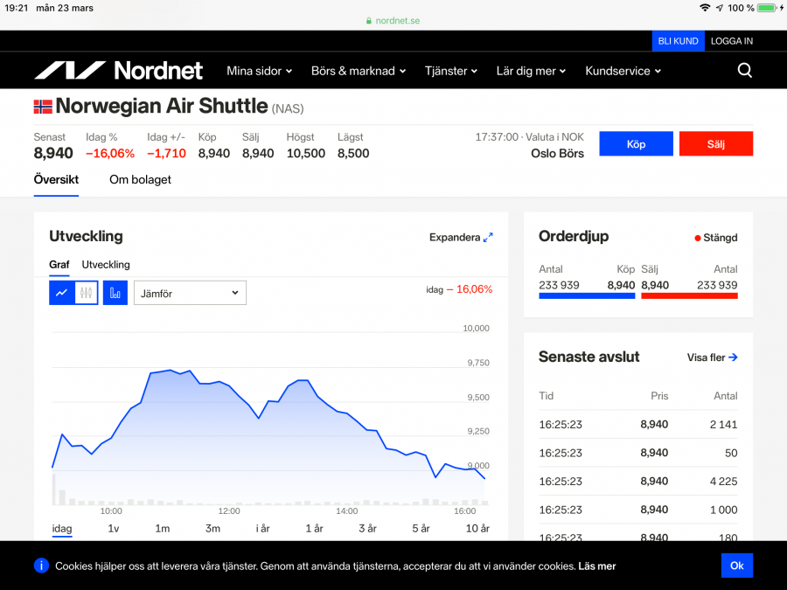Open the search magnifier icon

point(744,71)
